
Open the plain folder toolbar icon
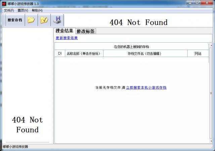point(31,20)
